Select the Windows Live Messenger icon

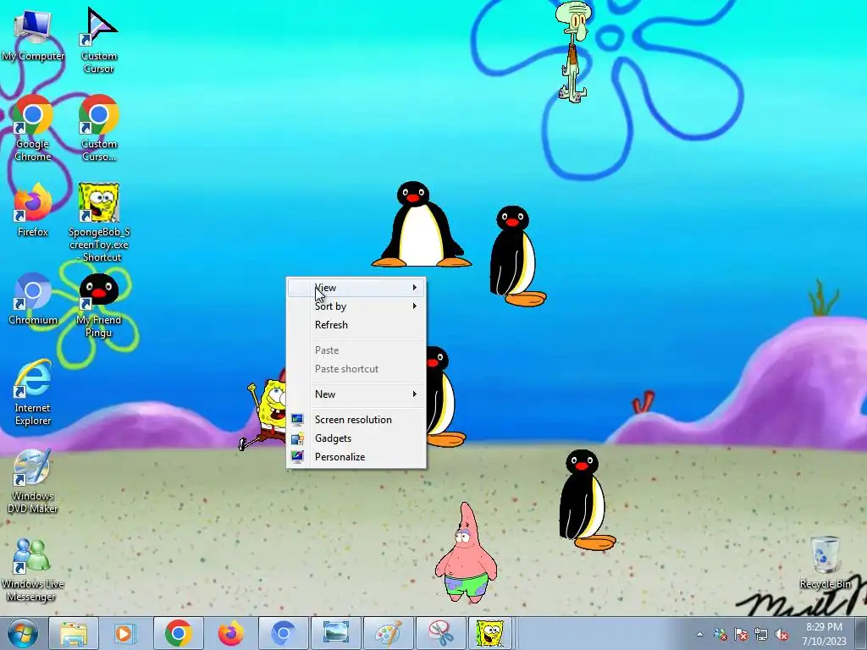click(x=31, y=570)
